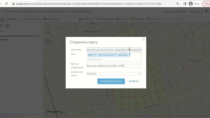Select the highlighted legend view icon in the side panel

[7, 26]
